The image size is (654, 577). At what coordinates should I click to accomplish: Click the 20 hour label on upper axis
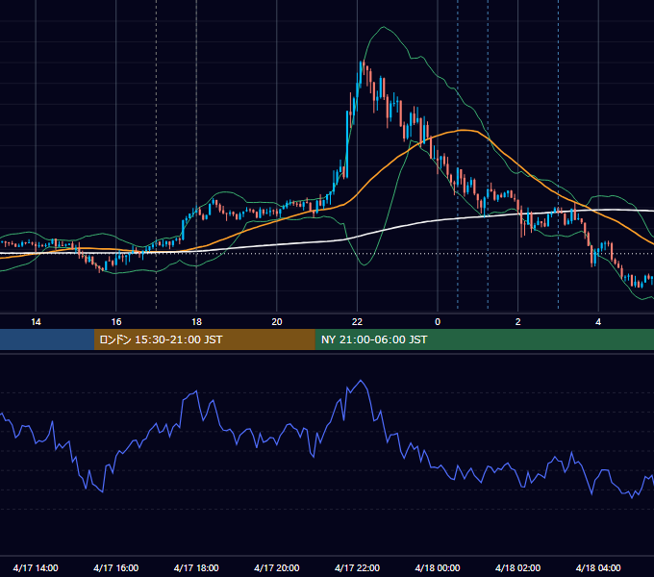pos(277,322)
